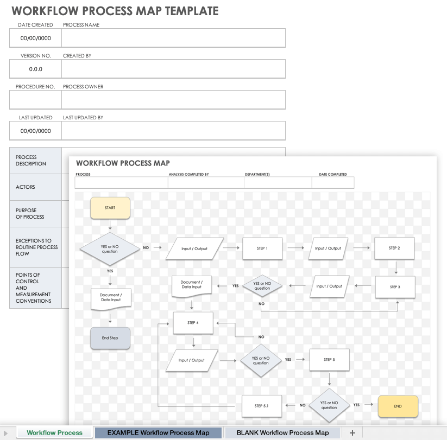
Task: Select the STEP 5.1 box
Action: coord(261,406)
